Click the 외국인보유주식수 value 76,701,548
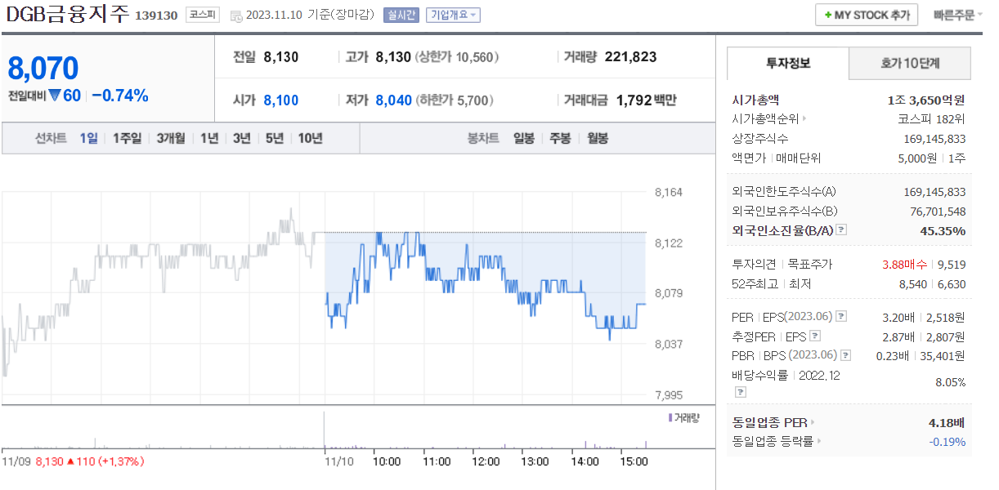Image resolution: width=999 pixels, height=490 pixels. pyautogui.click(x=937, y=211)
